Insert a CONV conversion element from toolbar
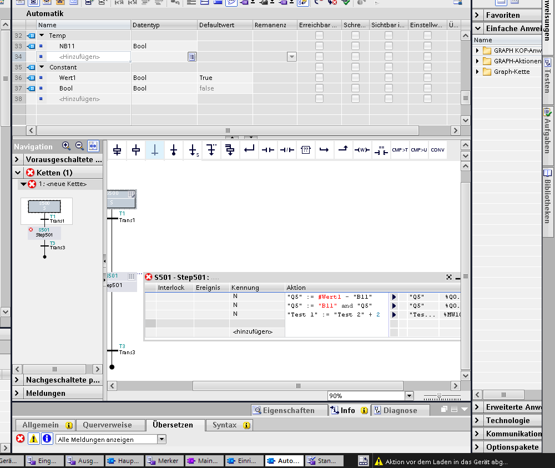The image size is (555, 468). [x=437, y=150]
